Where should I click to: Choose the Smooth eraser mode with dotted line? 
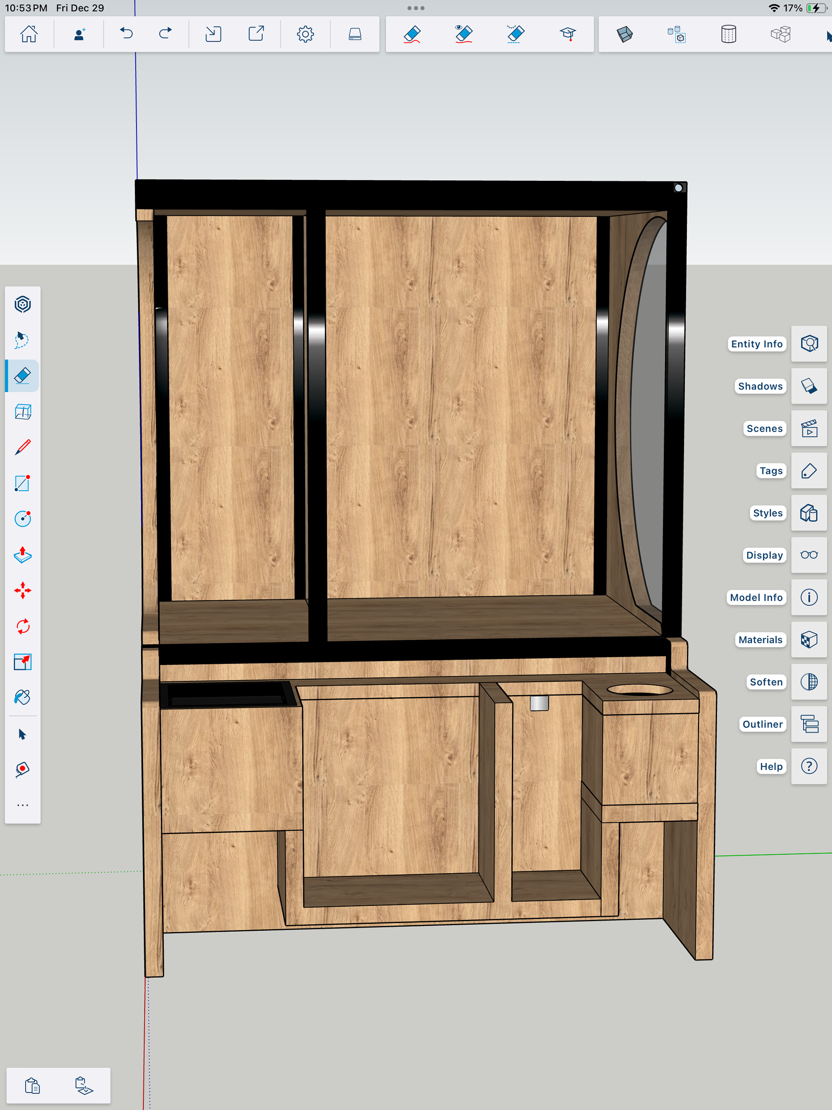pyautogui.click(x=515, y=34)
